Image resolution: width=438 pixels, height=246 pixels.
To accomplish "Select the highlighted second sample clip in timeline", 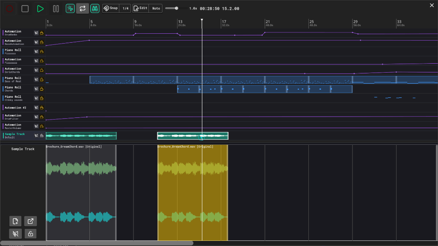I will pos(193,136).
